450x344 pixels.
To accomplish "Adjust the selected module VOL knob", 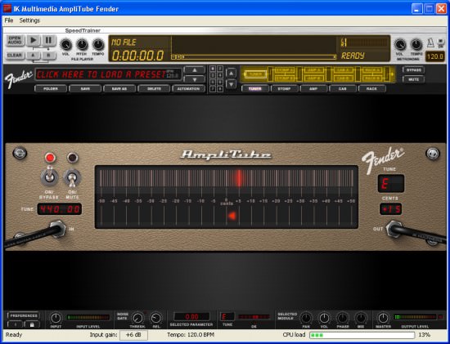I will point(324,318).
